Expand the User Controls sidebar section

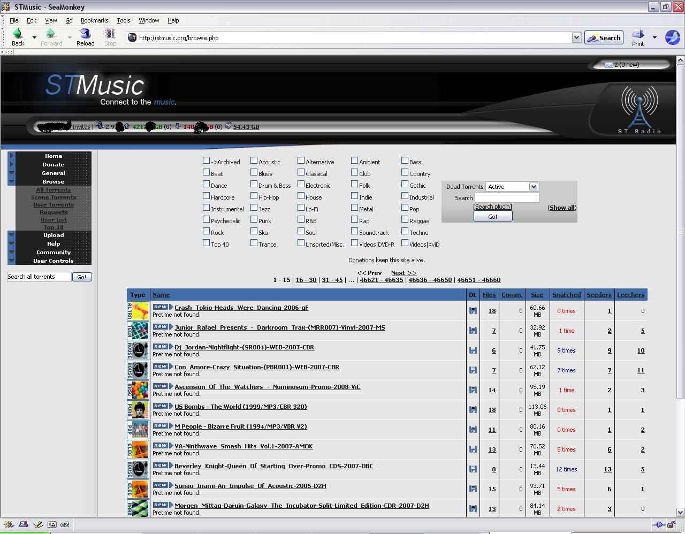[11, 261]
